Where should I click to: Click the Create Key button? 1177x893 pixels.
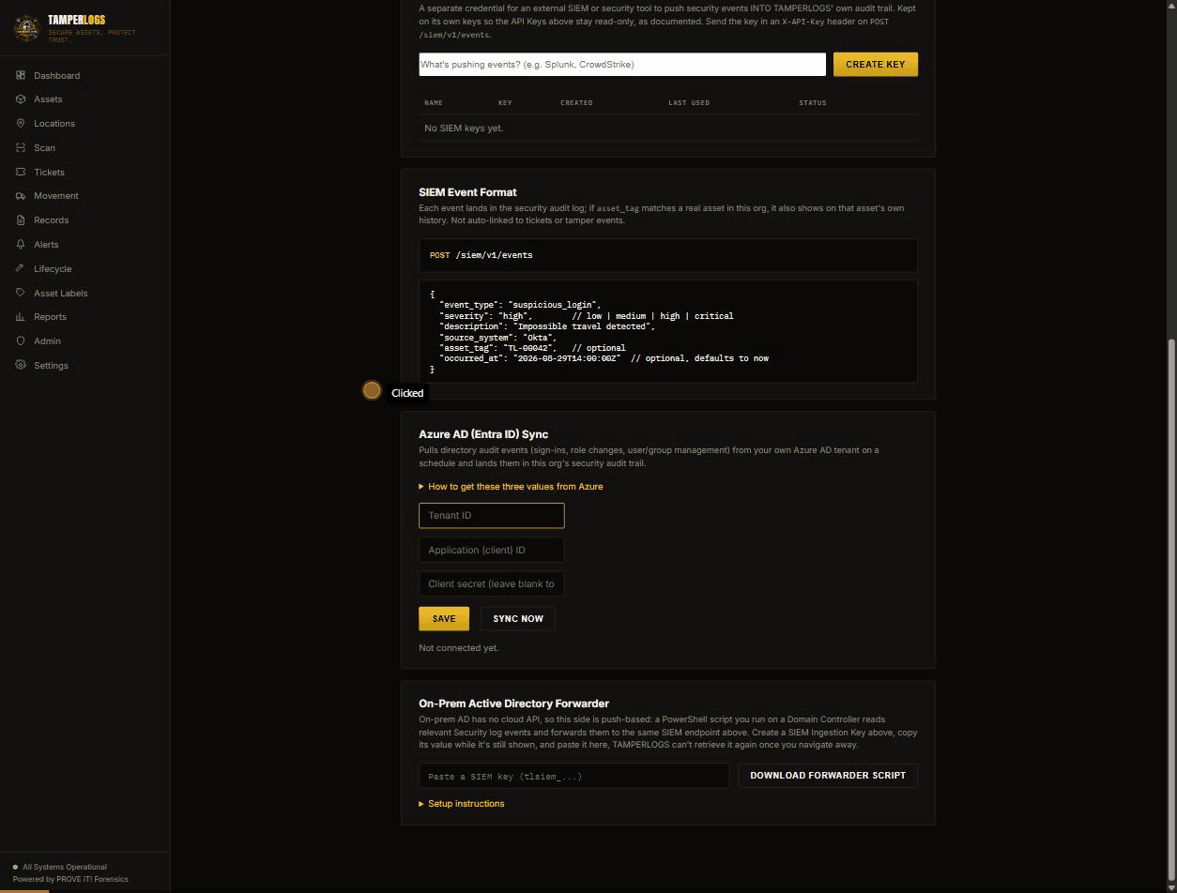click(876, 64)
